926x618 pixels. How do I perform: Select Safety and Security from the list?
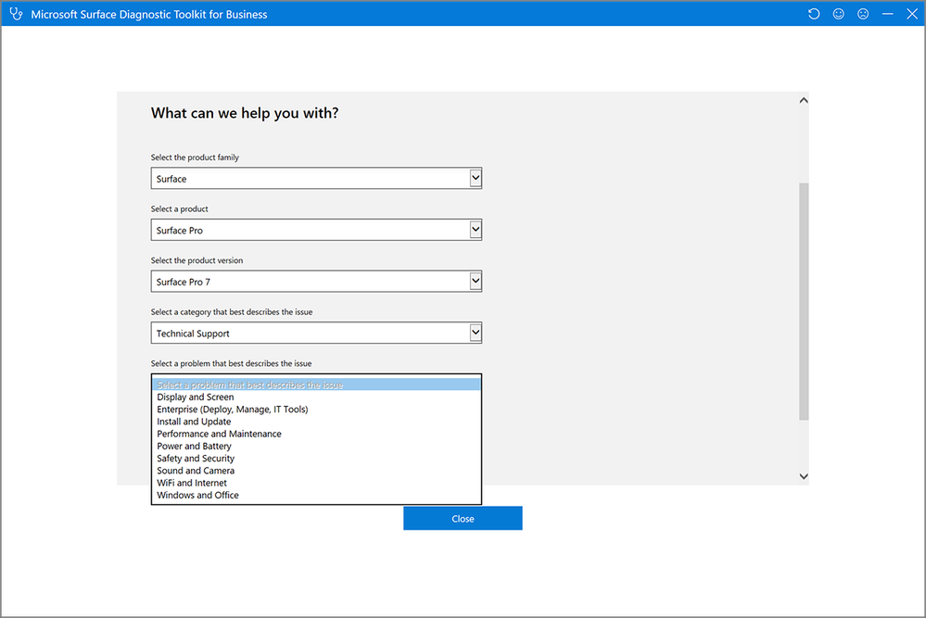[196, 459]
